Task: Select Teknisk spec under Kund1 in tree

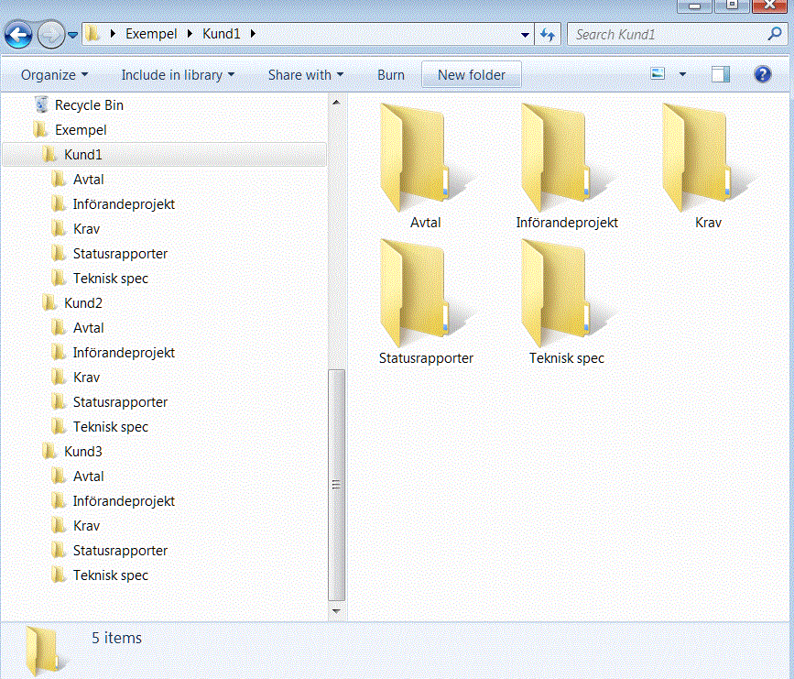Action: (111, 279)
